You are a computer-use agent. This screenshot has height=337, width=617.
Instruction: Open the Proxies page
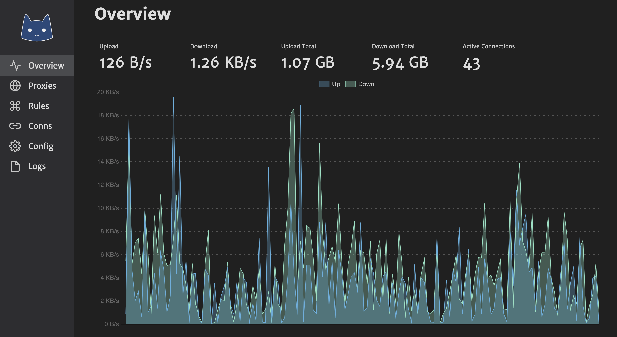(x=42, y=86)
